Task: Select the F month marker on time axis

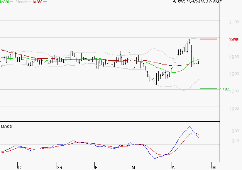Action: pyautogui.click(x=95, y=167)
